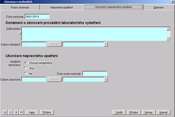The image size is (175, 117).
Task: Open the Nápravné opatření tab
Action: coord(62,7)
